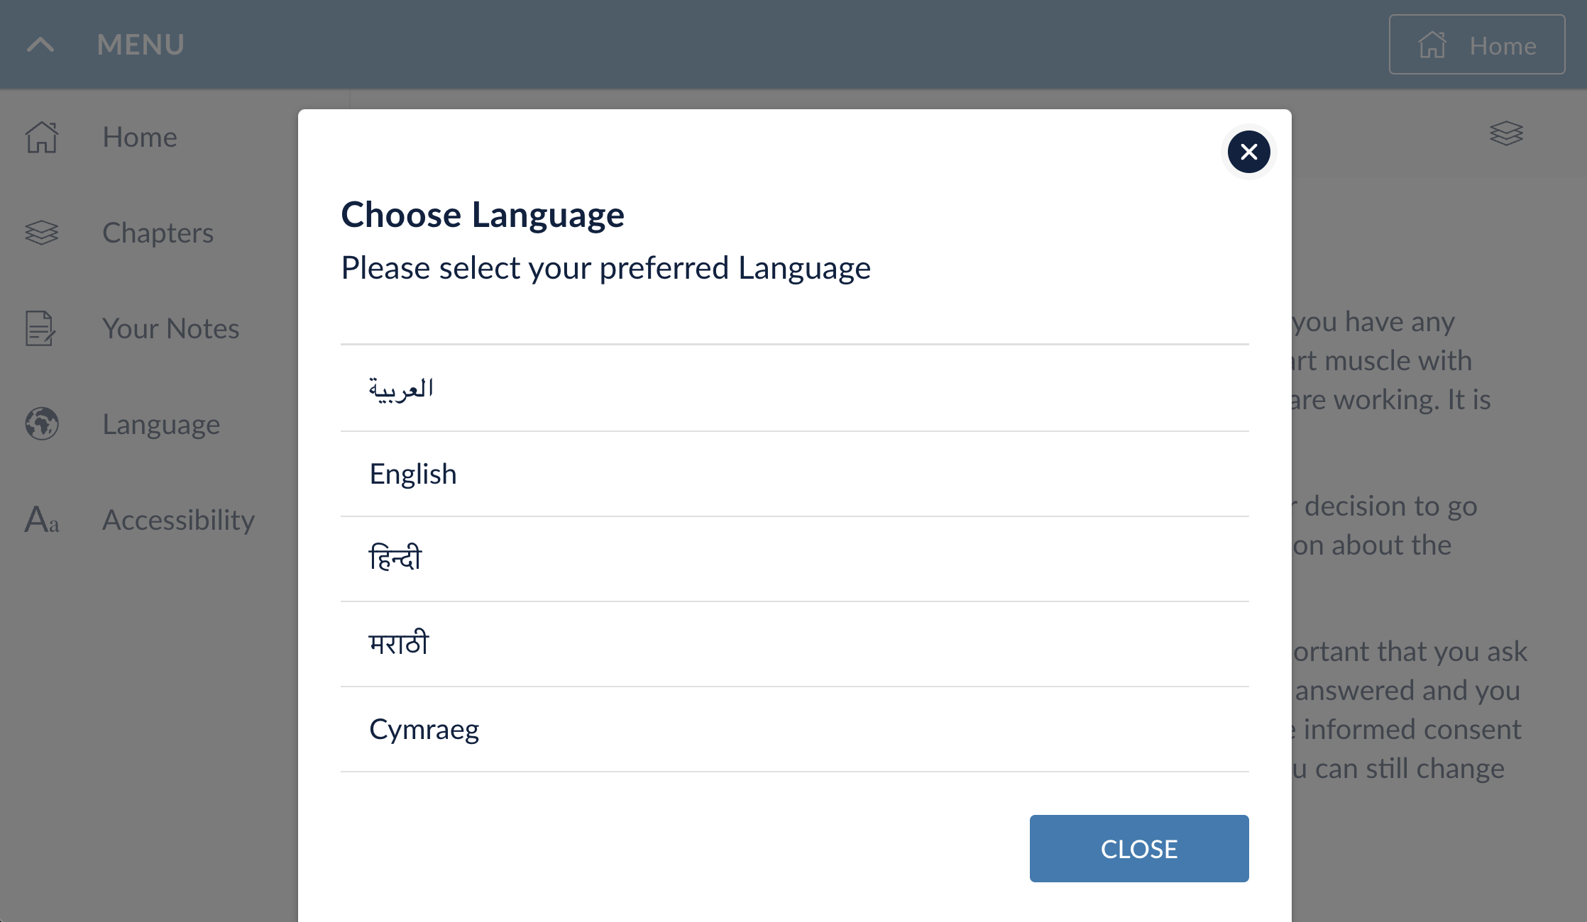The width and height of the screenshot is (1587, 922).
Task: Choose मराठी from the list
Action: pyautogui.click(x=398, y=644)
